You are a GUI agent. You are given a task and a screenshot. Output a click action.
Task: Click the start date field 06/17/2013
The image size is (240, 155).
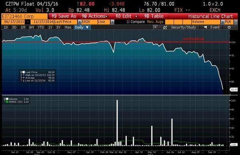click(x=14, y=22)
